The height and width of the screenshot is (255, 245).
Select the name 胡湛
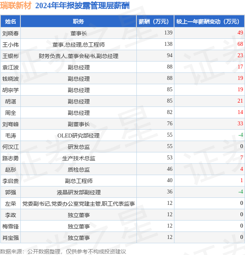pos(11,101)
